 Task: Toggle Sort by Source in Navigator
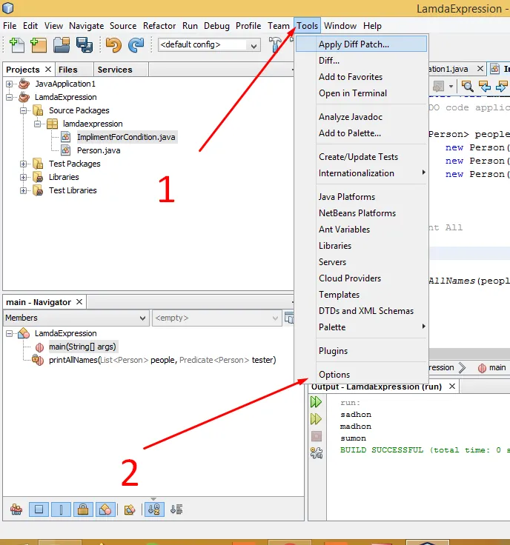coord(176,509)
